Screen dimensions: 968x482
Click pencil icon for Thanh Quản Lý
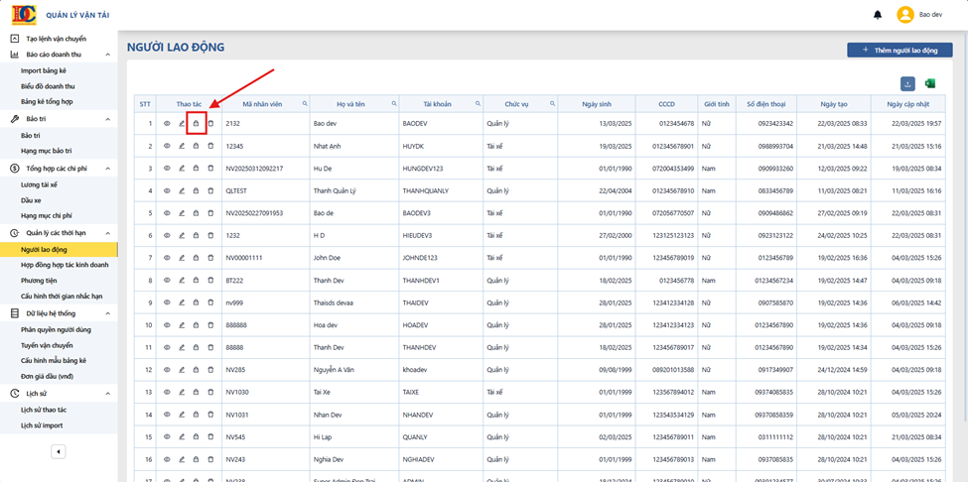coord(182,190)
